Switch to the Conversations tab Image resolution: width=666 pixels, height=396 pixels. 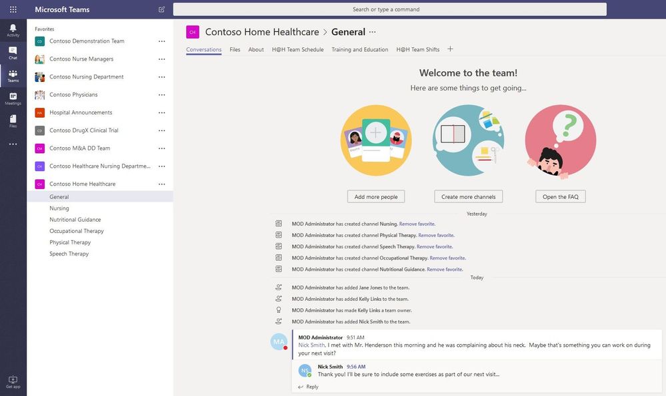[x=204, y=50]
